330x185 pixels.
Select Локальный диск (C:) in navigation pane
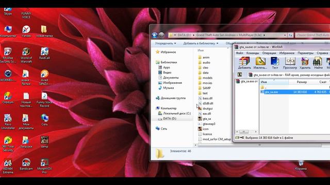point(174,113)
